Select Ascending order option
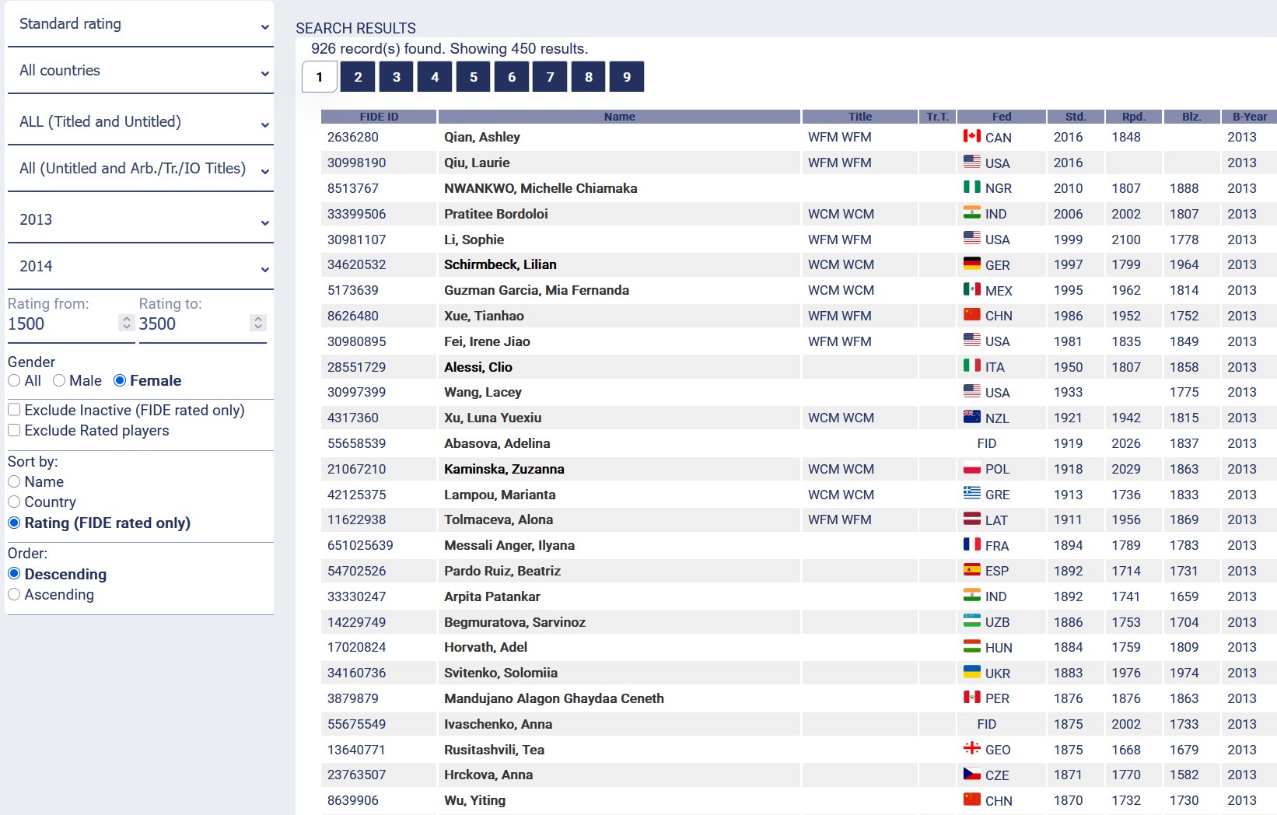 point(14,594)
